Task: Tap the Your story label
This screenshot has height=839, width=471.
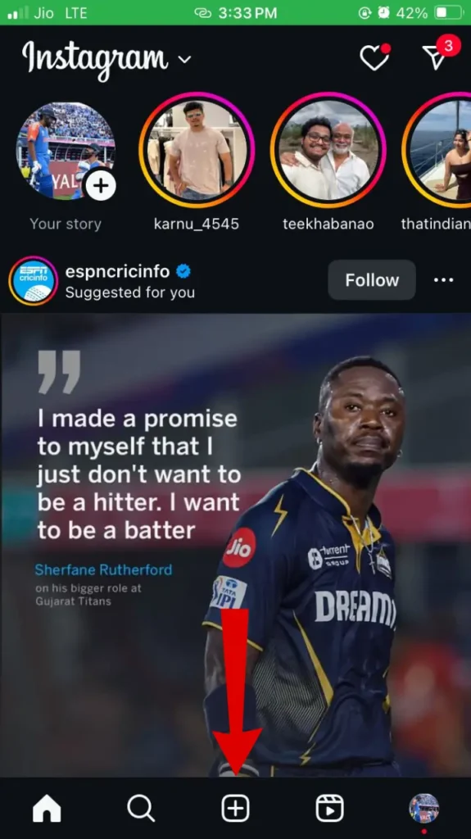Action: [66, 224]
